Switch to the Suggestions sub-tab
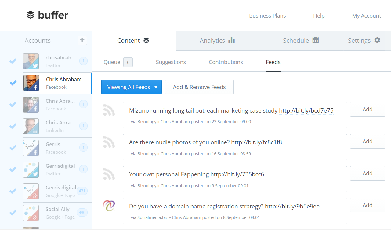This screenshot has width=391, height=230. [x=171, y=62]
